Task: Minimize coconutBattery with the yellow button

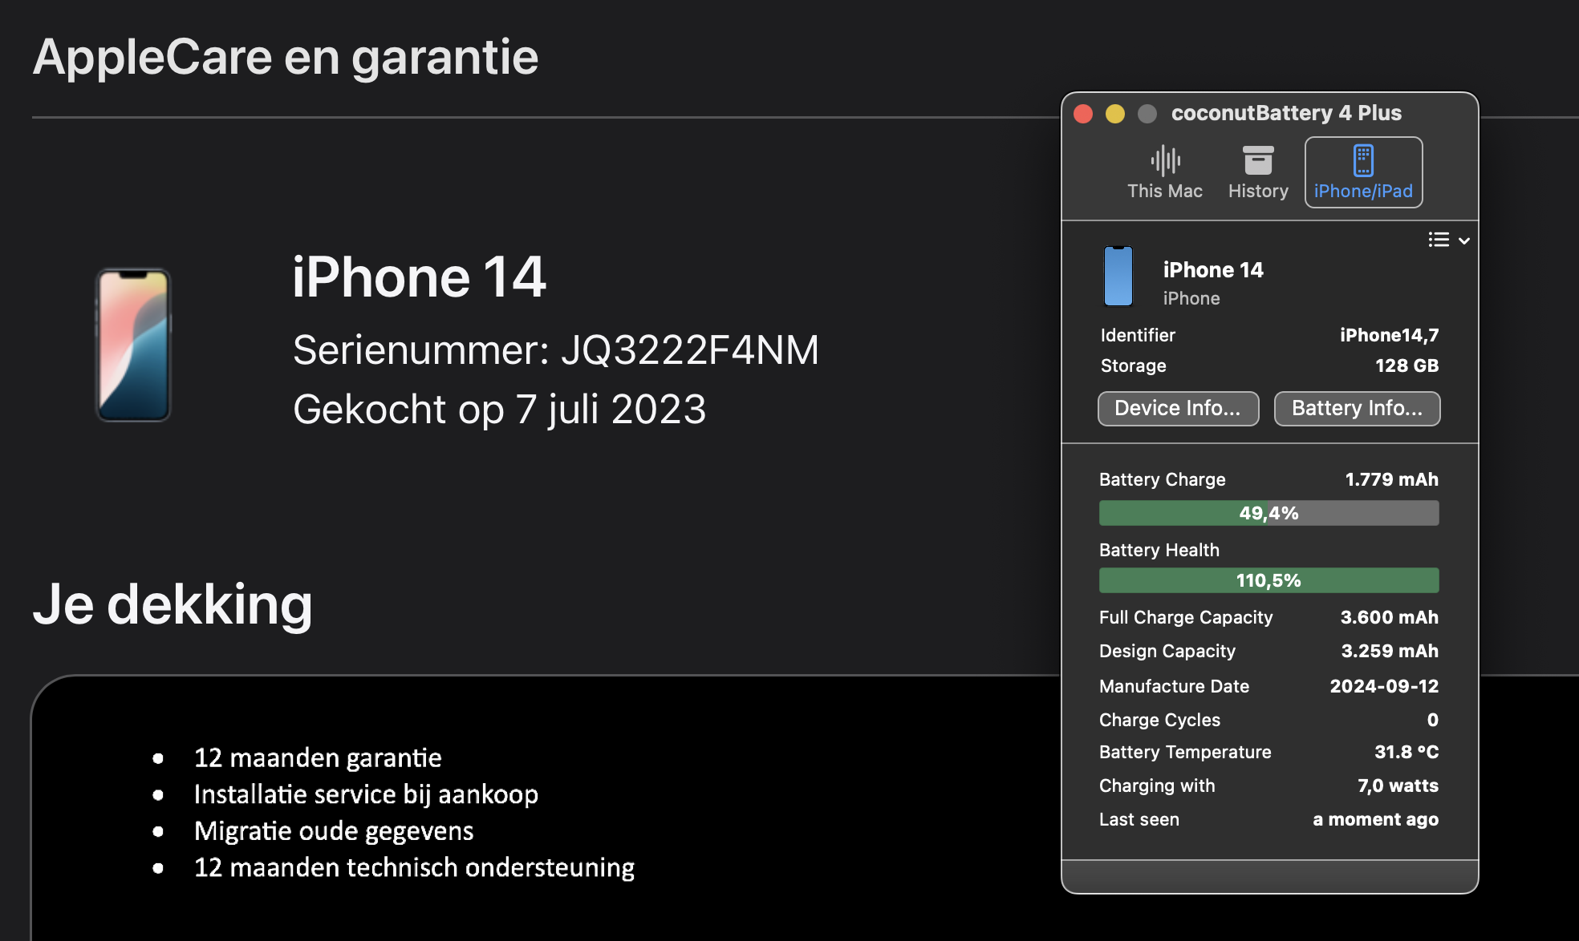Action: click(x=1115, y=114)
